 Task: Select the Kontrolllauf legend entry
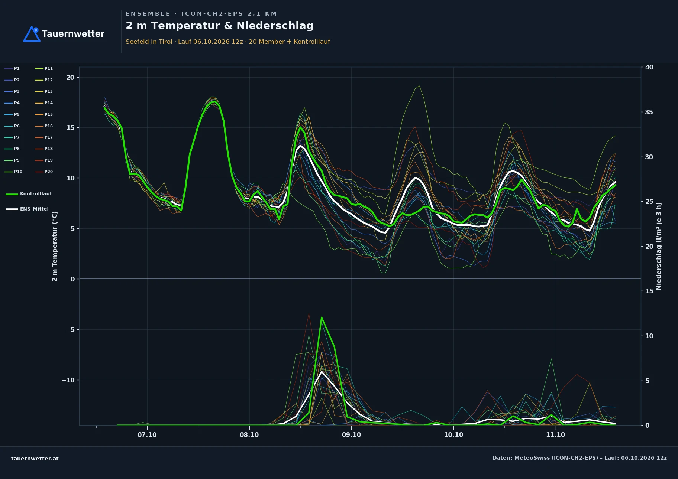(x=29, y=194)
